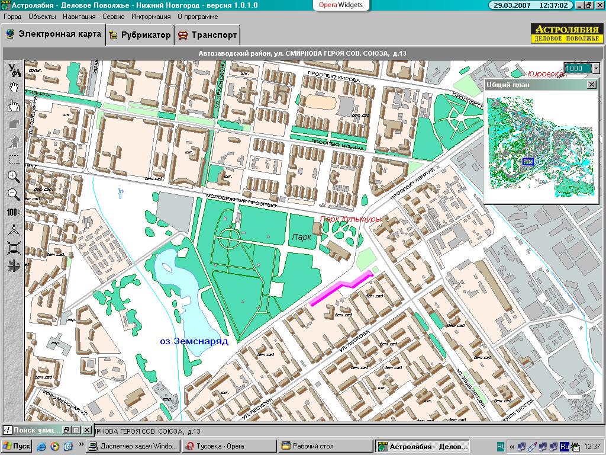
Task: Open the Город menu
Action: [12, 17]
